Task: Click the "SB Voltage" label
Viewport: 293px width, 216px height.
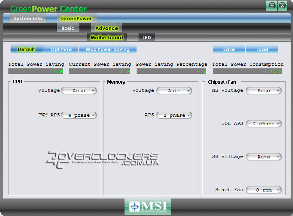Action: click(x=228, y=156)
